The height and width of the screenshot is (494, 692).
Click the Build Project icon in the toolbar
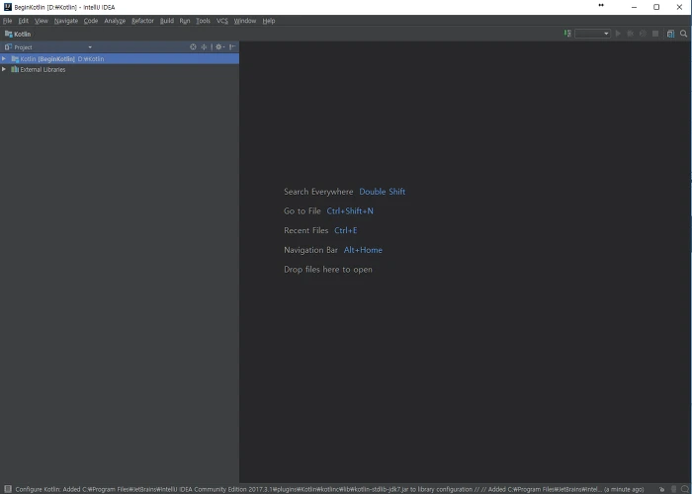pyautogui.click(x=567, y=34)
